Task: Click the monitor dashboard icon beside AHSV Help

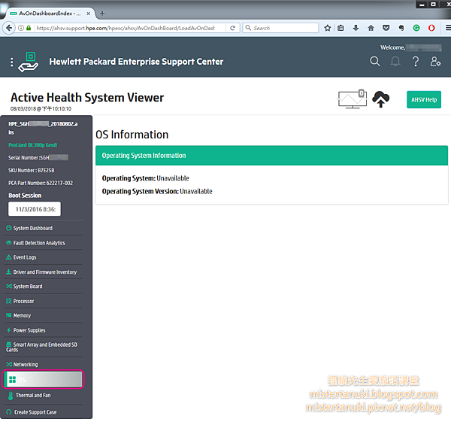Action: pos(353,99)
